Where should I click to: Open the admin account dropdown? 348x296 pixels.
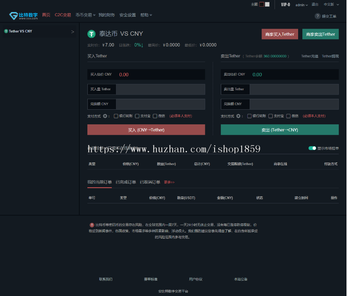tap(301, 5)
